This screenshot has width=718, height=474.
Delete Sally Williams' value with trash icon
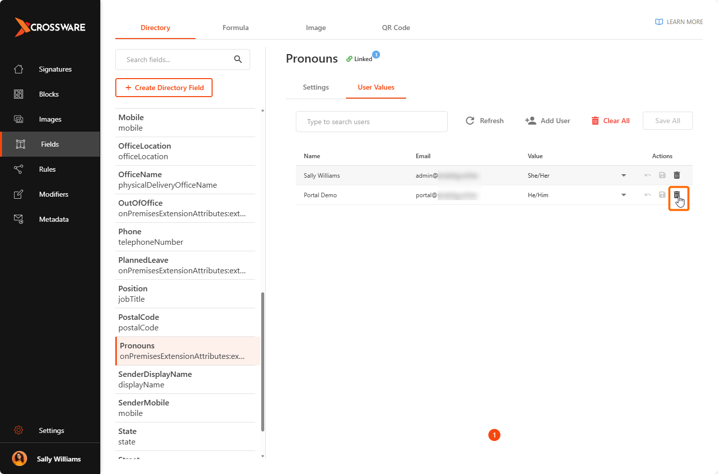tap(677, 175)
